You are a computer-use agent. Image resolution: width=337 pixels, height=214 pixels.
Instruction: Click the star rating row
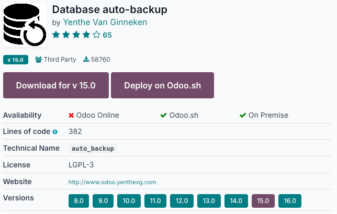pyautogui.click(x=76, y=35)
